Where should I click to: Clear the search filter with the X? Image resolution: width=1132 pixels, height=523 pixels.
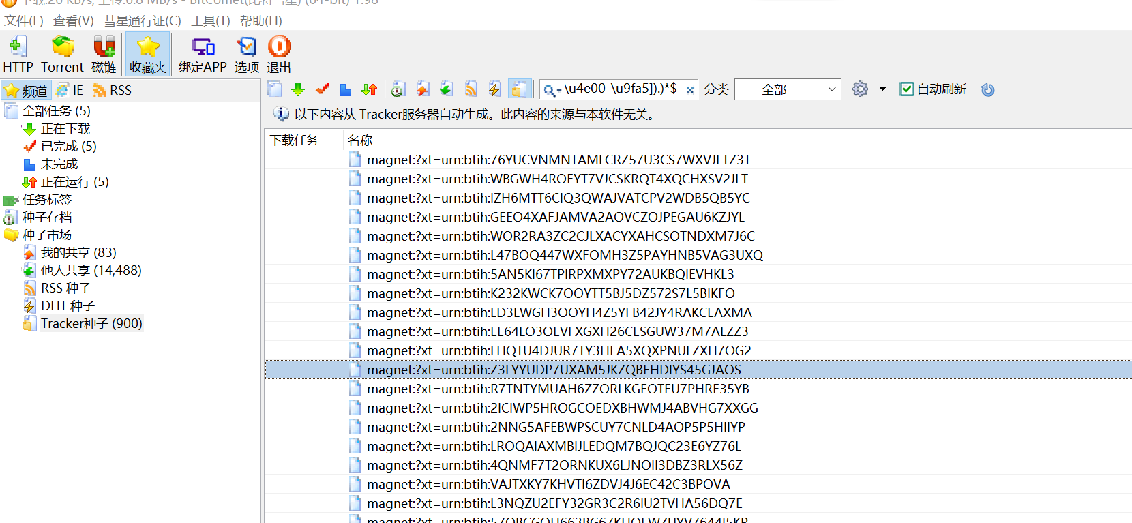pos(690,90)
